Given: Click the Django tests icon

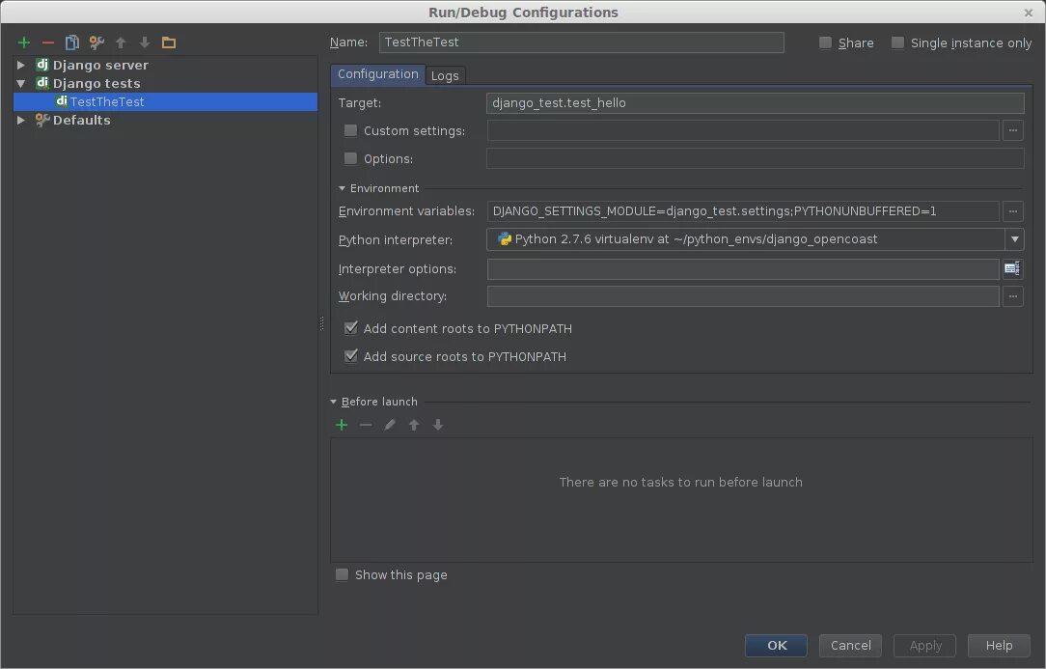Looking at the screenshot, I should coord(42,83).
